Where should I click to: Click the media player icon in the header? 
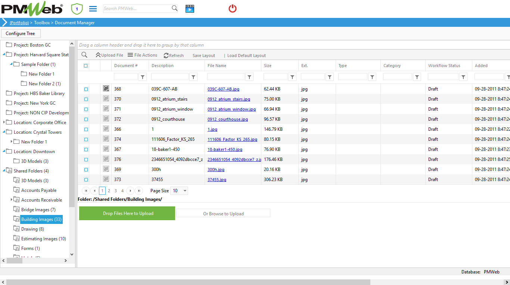(x=190, y=8)
